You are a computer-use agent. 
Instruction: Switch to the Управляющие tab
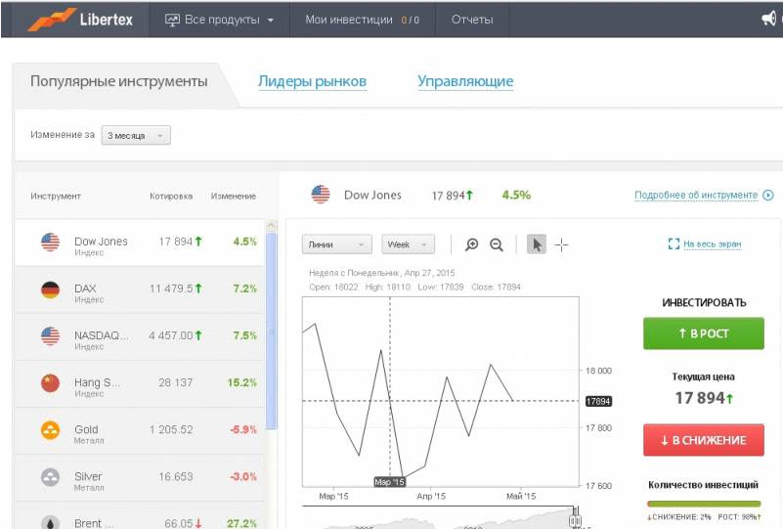(x=465, y=81)
